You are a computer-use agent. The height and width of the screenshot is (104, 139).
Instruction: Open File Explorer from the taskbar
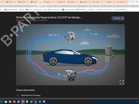pyautogui.click(x=10, y=102)
